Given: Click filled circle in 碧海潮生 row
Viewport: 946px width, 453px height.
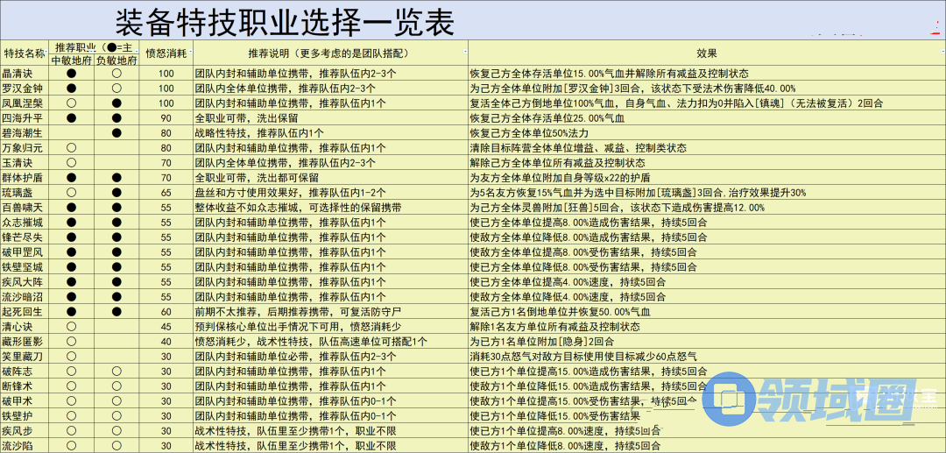Looking at the screenshot, I should 116,133.
